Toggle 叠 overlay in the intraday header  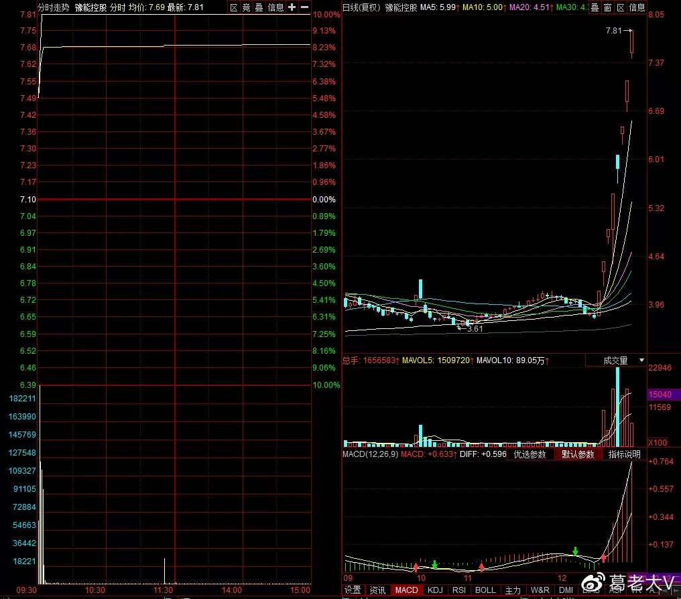coord(259,7)
